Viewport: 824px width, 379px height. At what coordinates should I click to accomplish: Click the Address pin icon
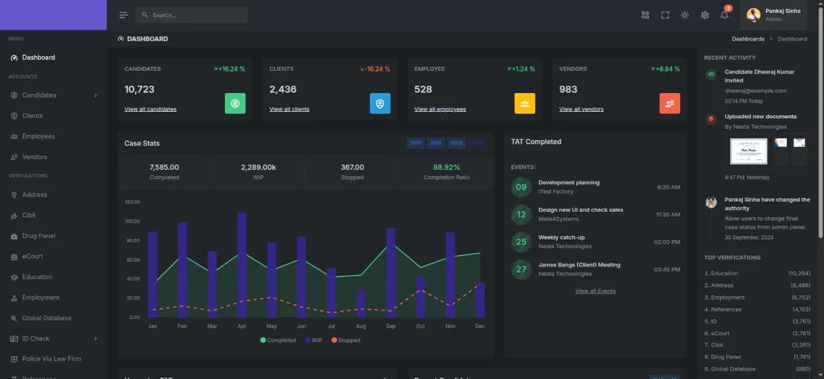[x=14, y=195]
